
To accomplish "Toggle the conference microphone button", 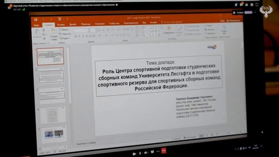I will 140,153.
